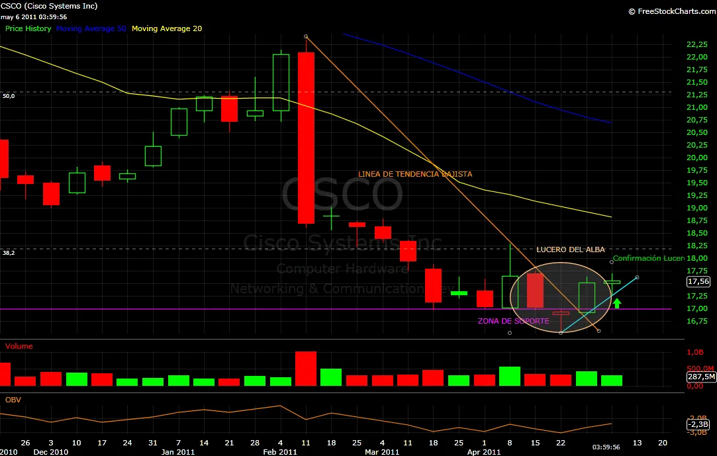Toggle the Price History legend label
717x456 pixels.
point(28,29)
